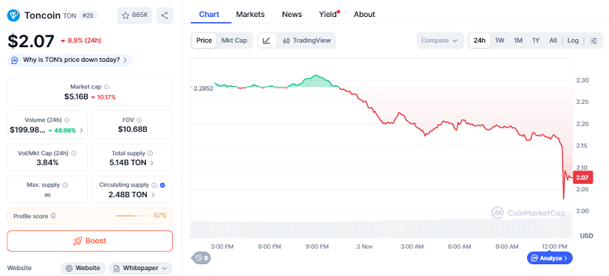Viewport: 609px width, 276px height.
Task: Click the 2.2852 opening price label
Action: coord(203,88)
